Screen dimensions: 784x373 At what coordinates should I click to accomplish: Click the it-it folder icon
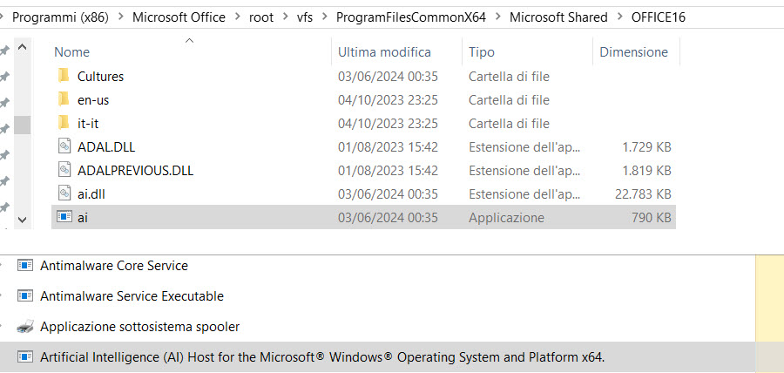tap(63, 124)
